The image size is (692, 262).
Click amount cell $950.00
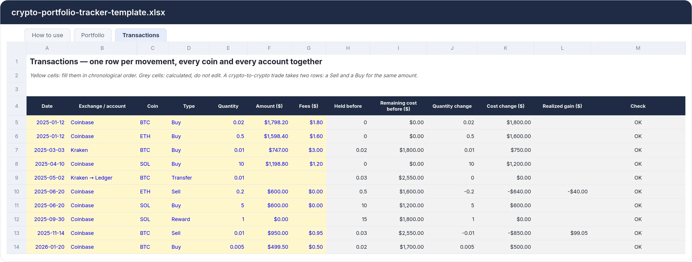[x=269, y=233]
